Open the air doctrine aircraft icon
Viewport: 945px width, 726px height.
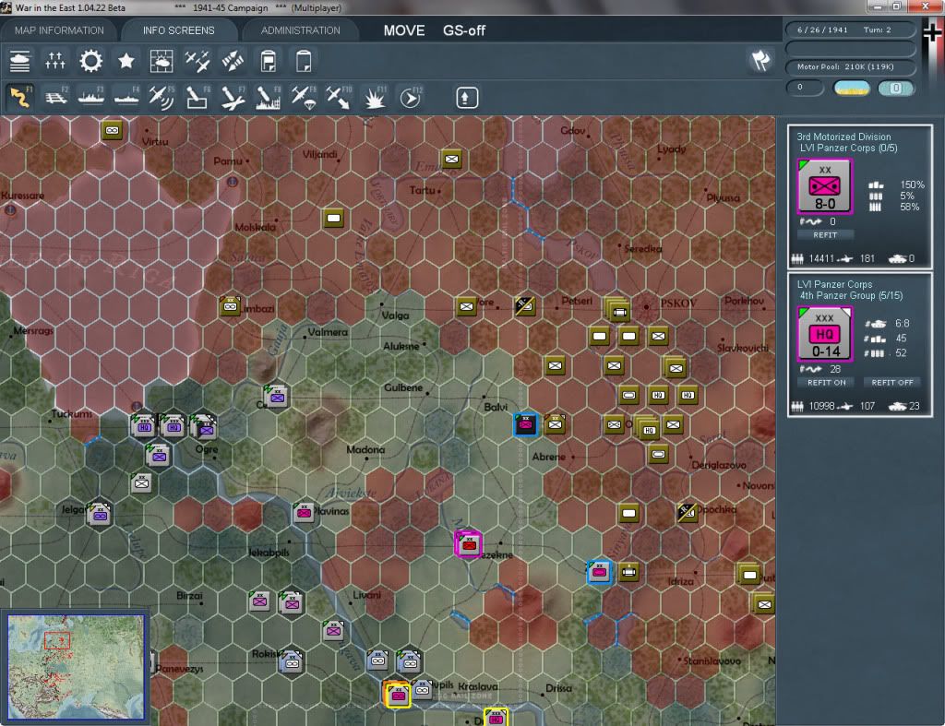point(197,62)
